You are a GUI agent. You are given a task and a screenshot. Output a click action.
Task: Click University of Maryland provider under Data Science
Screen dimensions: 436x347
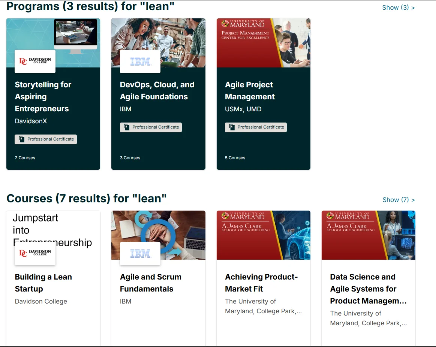click(369, 318)
